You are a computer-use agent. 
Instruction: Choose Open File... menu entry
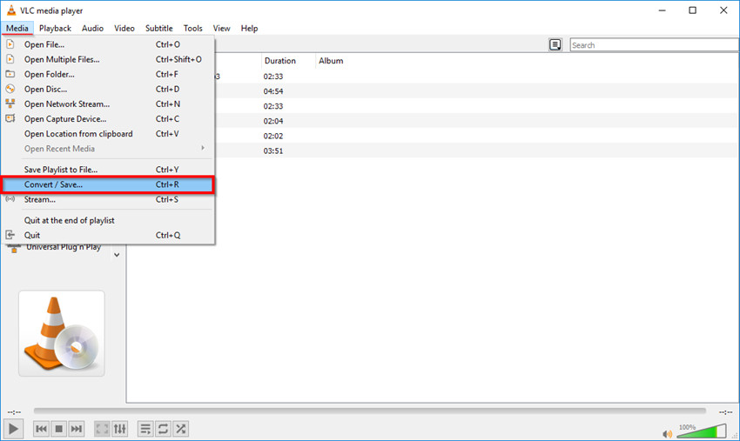tap(108, 44)
